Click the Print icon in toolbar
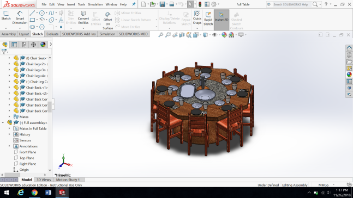The height and width of the screenshot is (198, 353). (x=171, y=4)
